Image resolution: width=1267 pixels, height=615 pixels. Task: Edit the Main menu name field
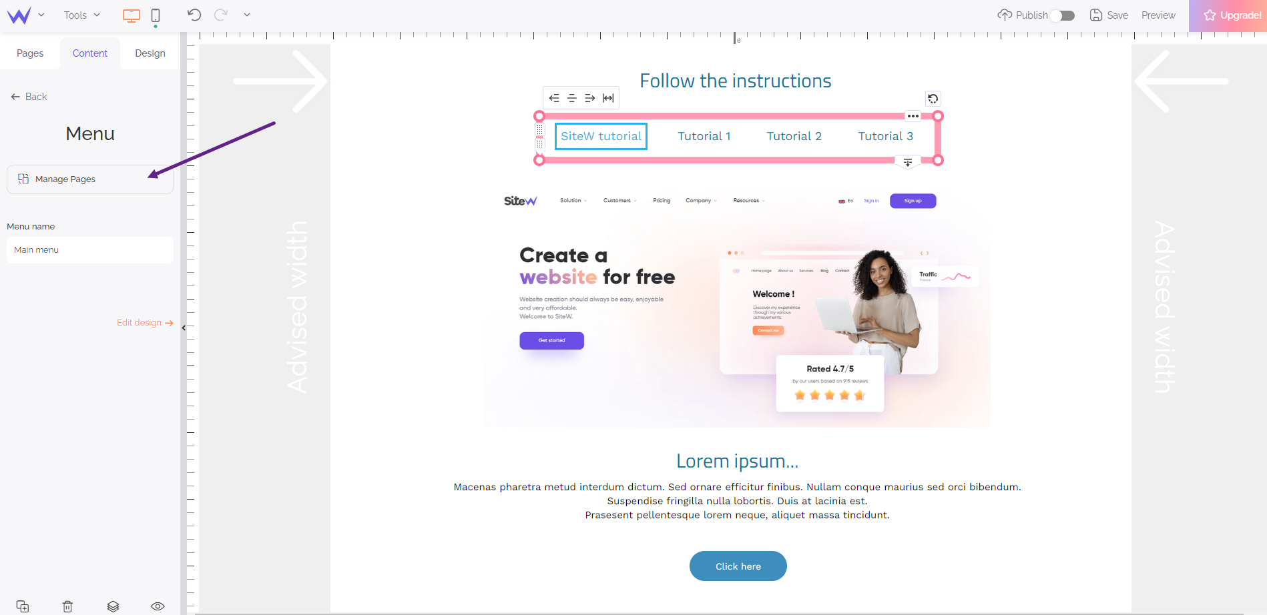(x=90, y=250)
